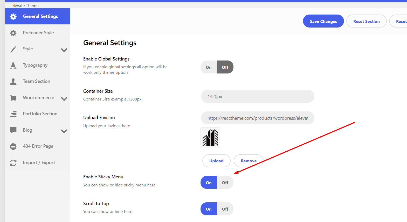Click the Reset Section button

pos(366,21)
